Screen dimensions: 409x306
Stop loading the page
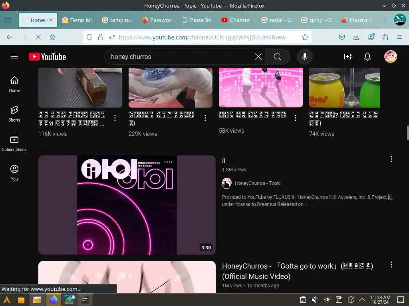click(38, 37)
